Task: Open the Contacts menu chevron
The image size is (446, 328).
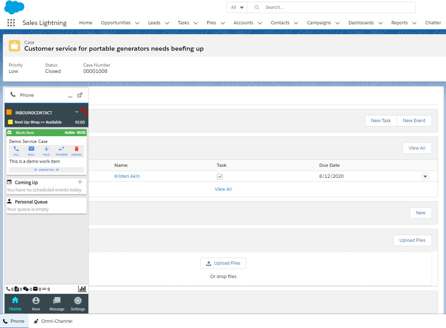Action: (296, 23)
